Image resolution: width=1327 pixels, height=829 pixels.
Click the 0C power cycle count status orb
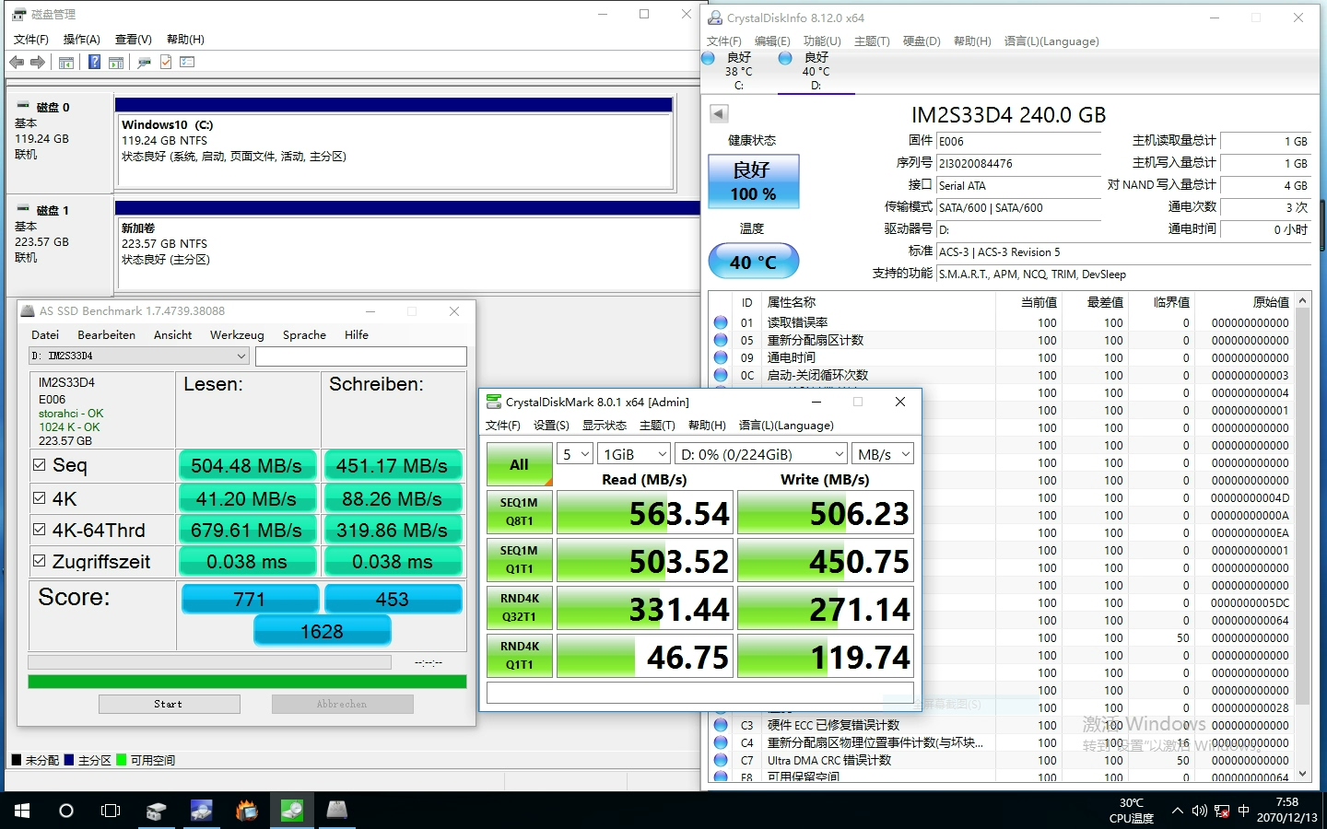[721, 375]
